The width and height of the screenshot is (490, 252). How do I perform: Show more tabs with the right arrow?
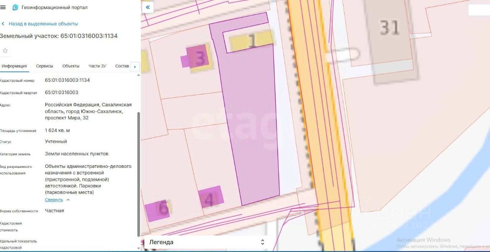pos(135,67)
